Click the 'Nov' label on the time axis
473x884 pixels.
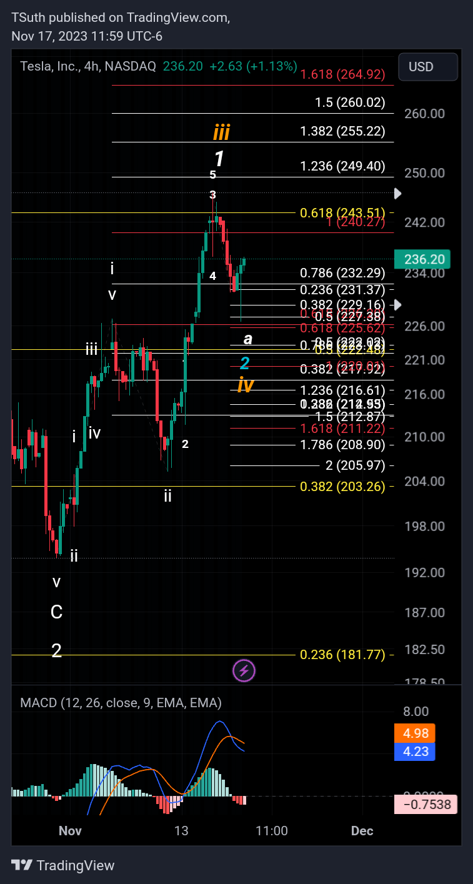coord(70,831)
